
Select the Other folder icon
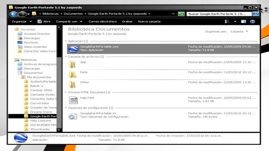tap(72, 85)
